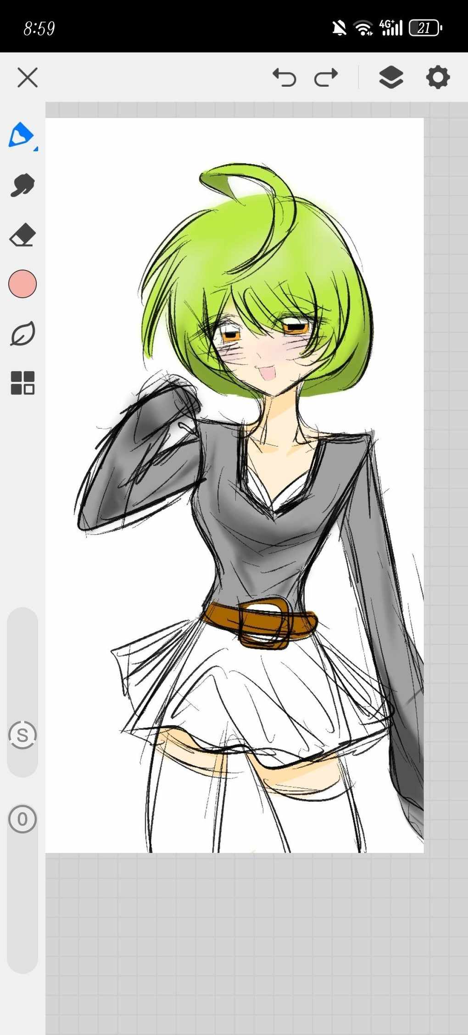The image size is (468, 1035).
Task: Switch to the Eraser tool
Action: point(22,235)
